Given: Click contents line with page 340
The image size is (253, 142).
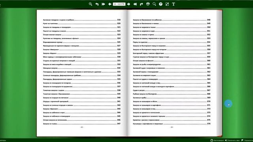Looking at the screenshot, I should [x=82, y=97].
